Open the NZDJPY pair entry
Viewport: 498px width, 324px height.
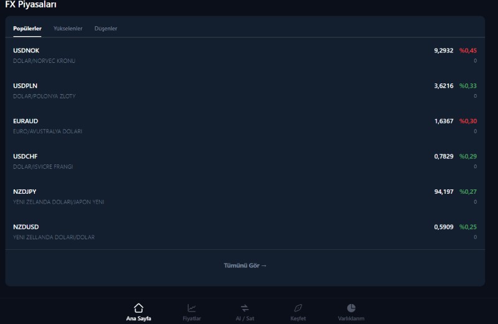tap(26, 192)
